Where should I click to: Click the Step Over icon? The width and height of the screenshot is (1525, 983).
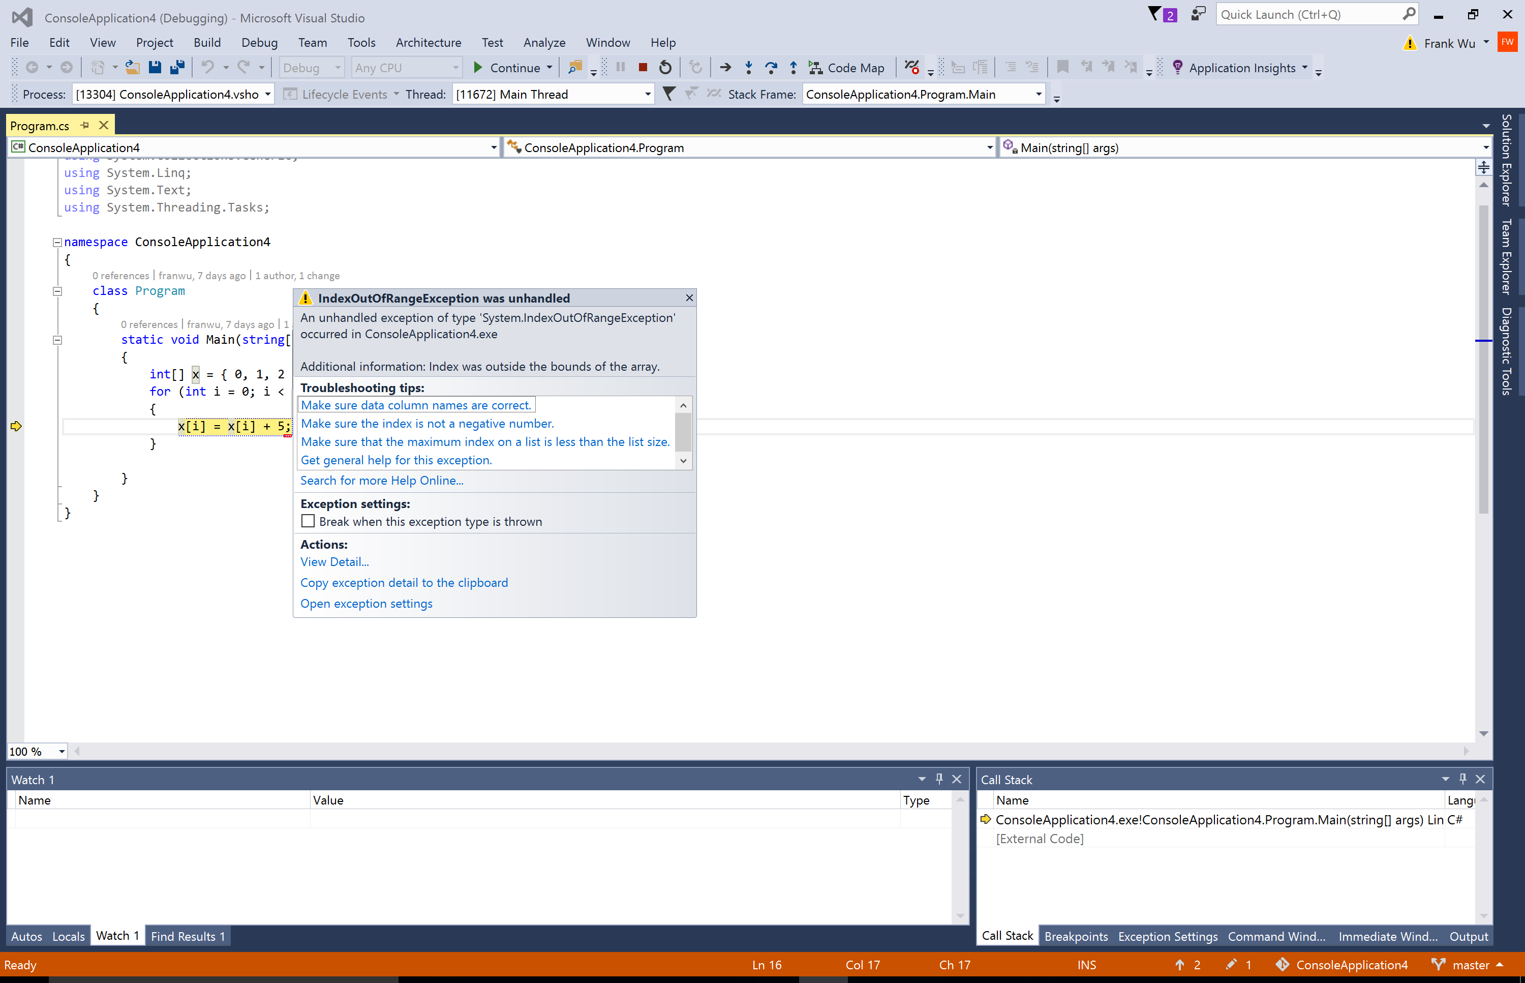[771, 68]
